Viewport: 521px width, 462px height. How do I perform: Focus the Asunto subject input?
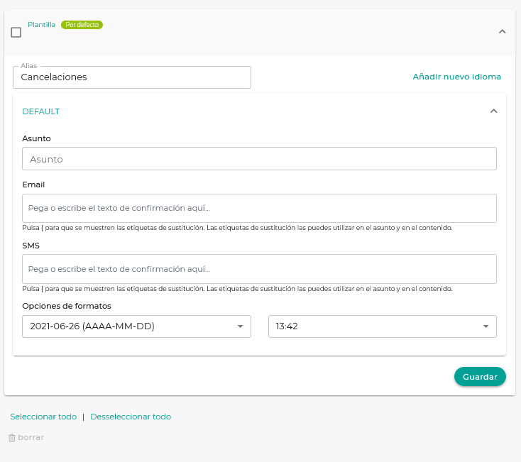[259, 159]
